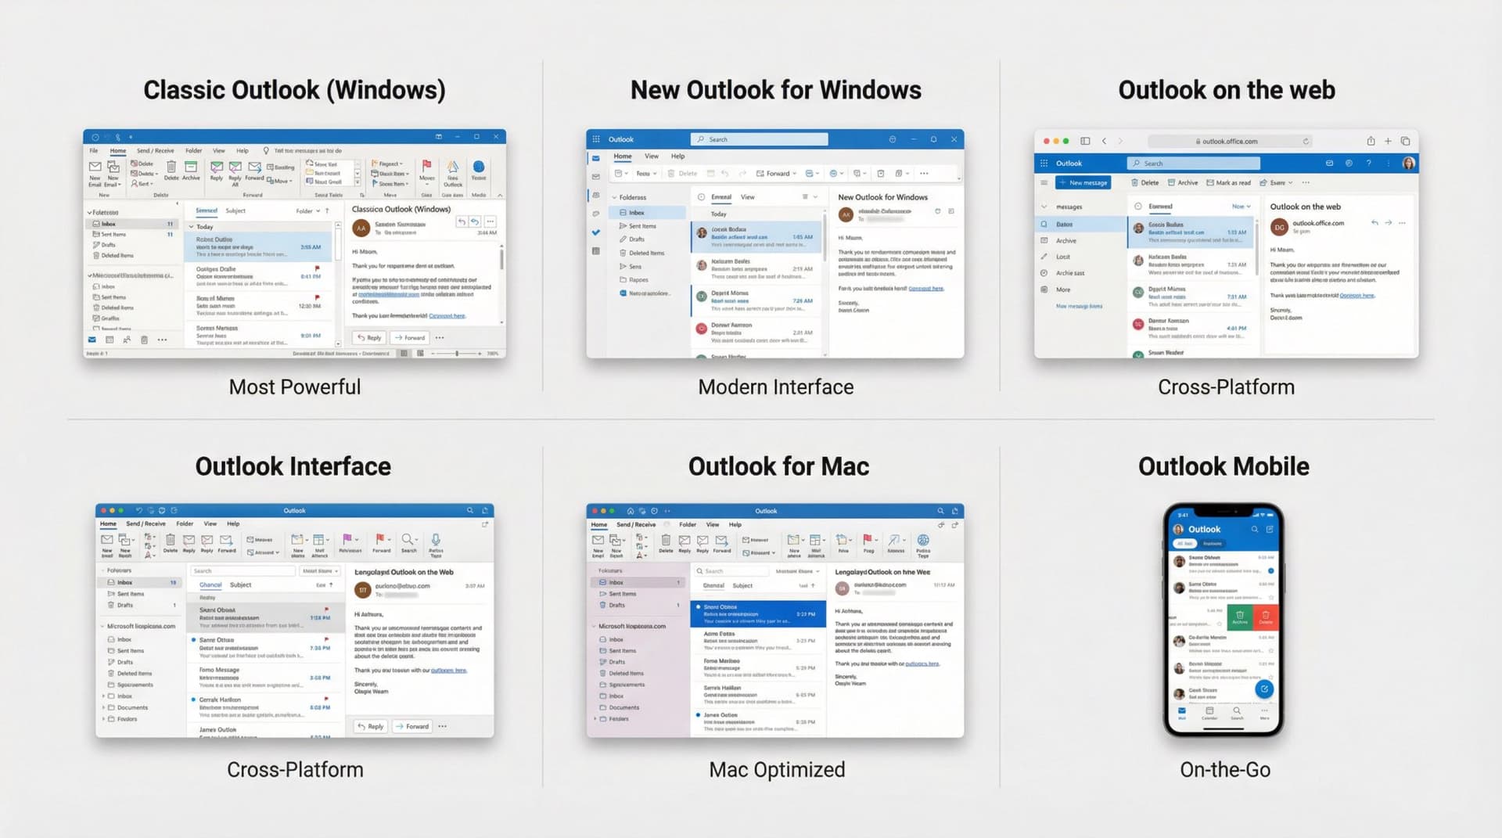Click the blue hyperlink in the web email body
The height and width of the screenshot is (838, 1502).
click(1356, 295)
